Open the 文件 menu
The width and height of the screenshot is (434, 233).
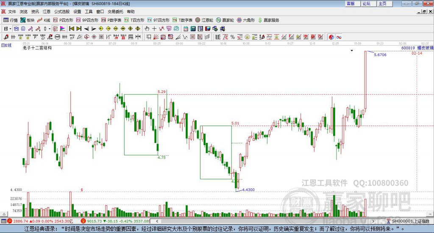click(12, 11)
